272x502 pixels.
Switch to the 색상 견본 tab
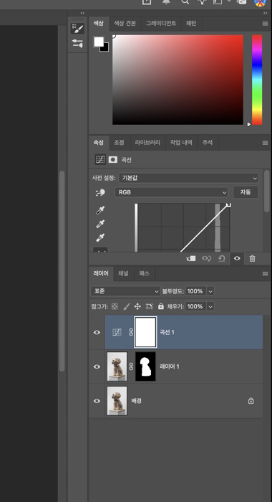click(x=125, y=24)
